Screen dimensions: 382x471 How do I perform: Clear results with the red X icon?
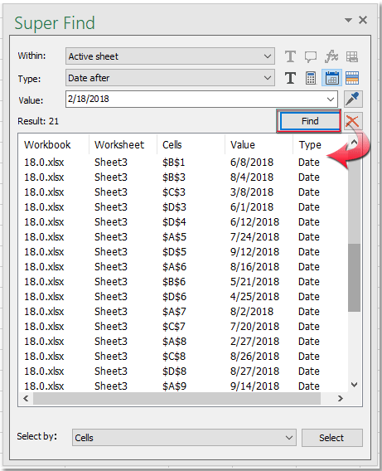(353, 121)
